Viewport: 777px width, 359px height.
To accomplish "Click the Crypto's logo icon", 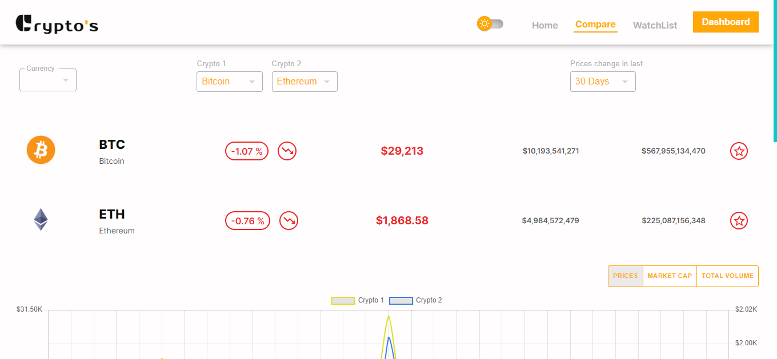I will (23, 23).
